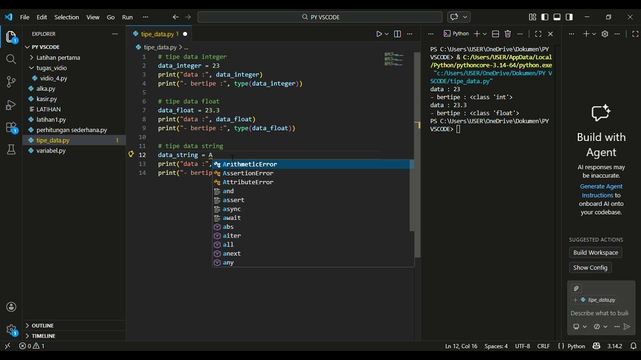Expand the TIMELINE section
Screen dimensions: 641x360
(74, 336)
